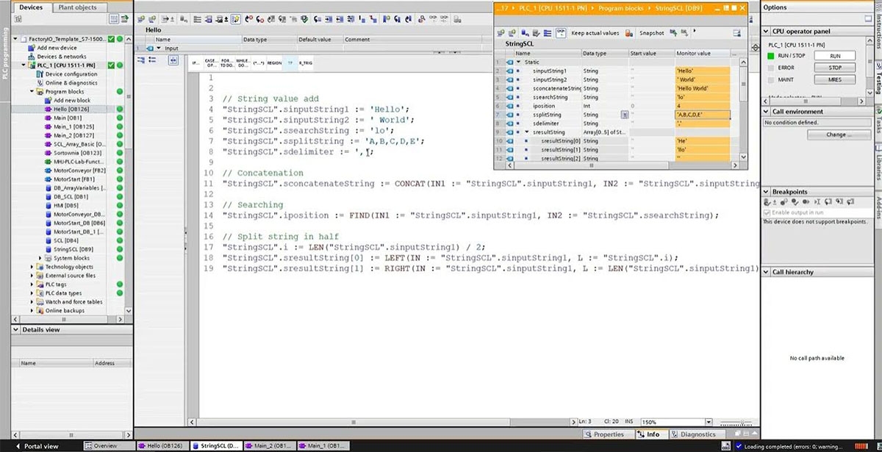The width and height of the screenshot is (882, 452).
Task: Click the expand-width arrows icon beside code gutter
Action: pos(173,60)
